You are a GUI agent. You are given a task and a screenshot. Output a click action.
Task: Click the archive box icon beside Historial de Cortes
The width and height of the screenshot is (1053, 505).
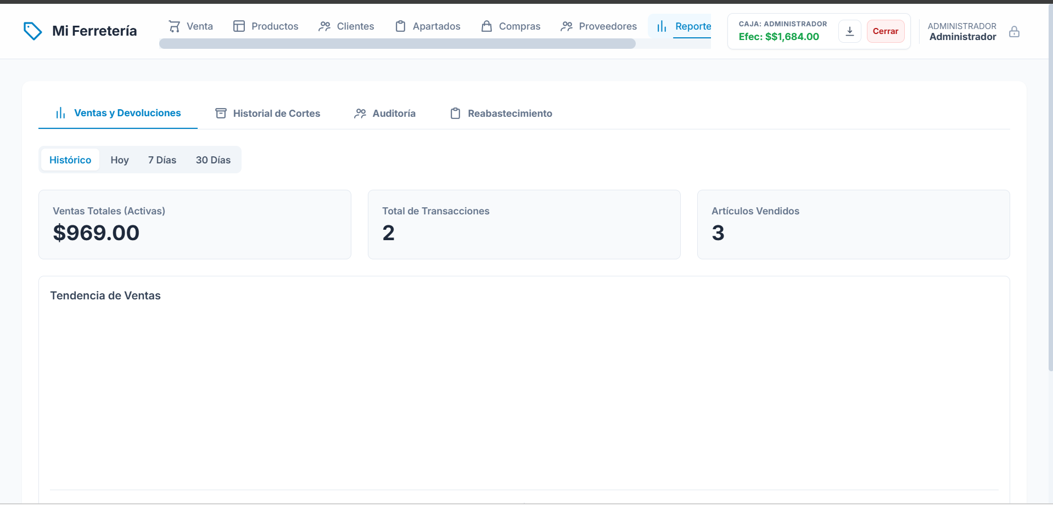[x=221, y=114]
